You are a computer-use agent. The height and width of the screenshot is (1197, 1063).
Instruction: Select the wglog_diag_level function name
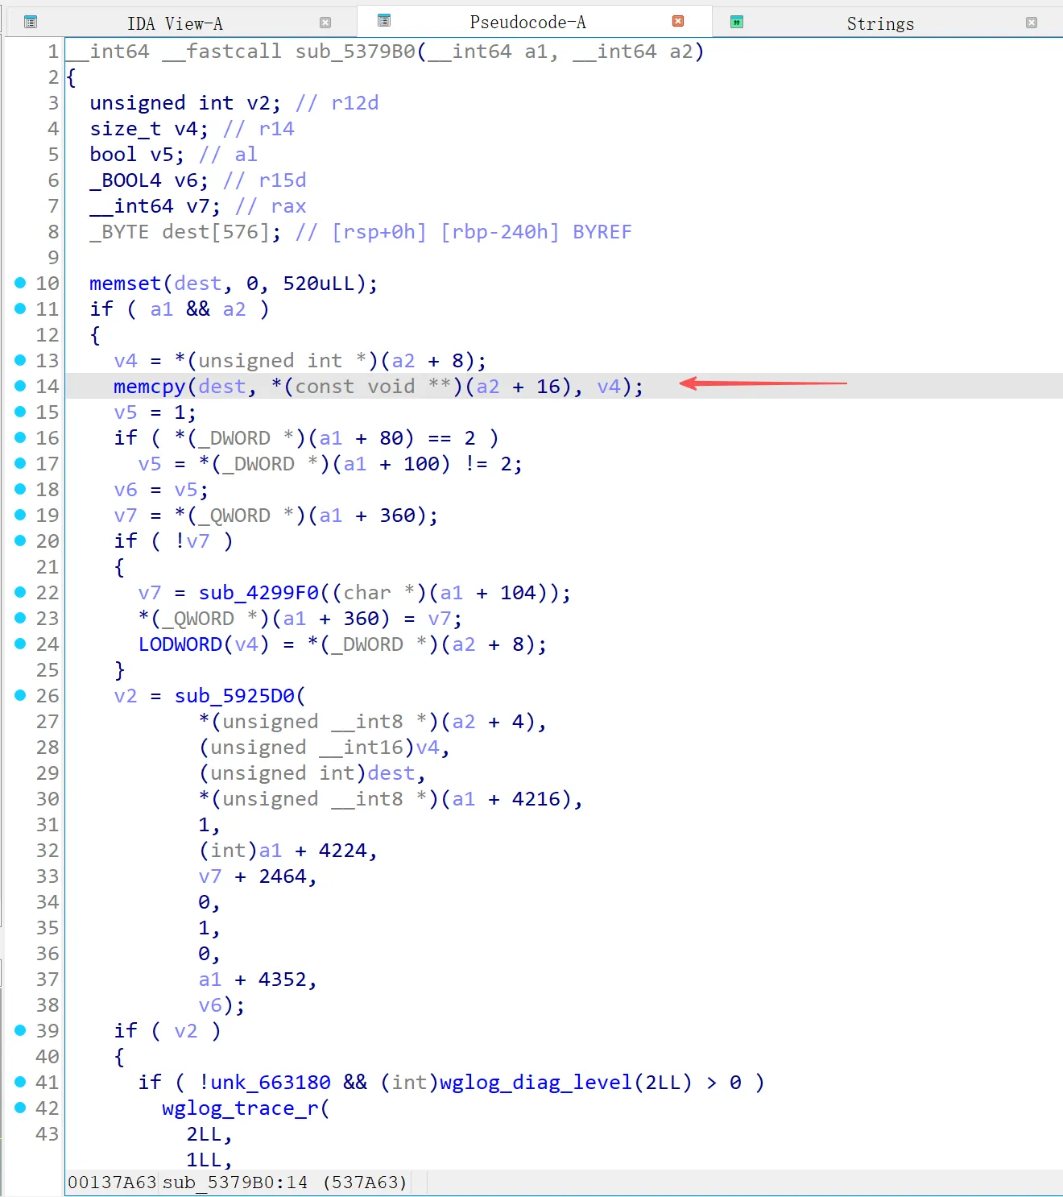535,1083
